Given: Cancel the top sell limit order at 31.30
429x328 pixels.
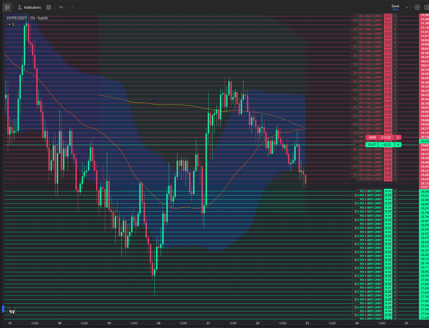Looking at the screenshot, I should tap(395, 16).
